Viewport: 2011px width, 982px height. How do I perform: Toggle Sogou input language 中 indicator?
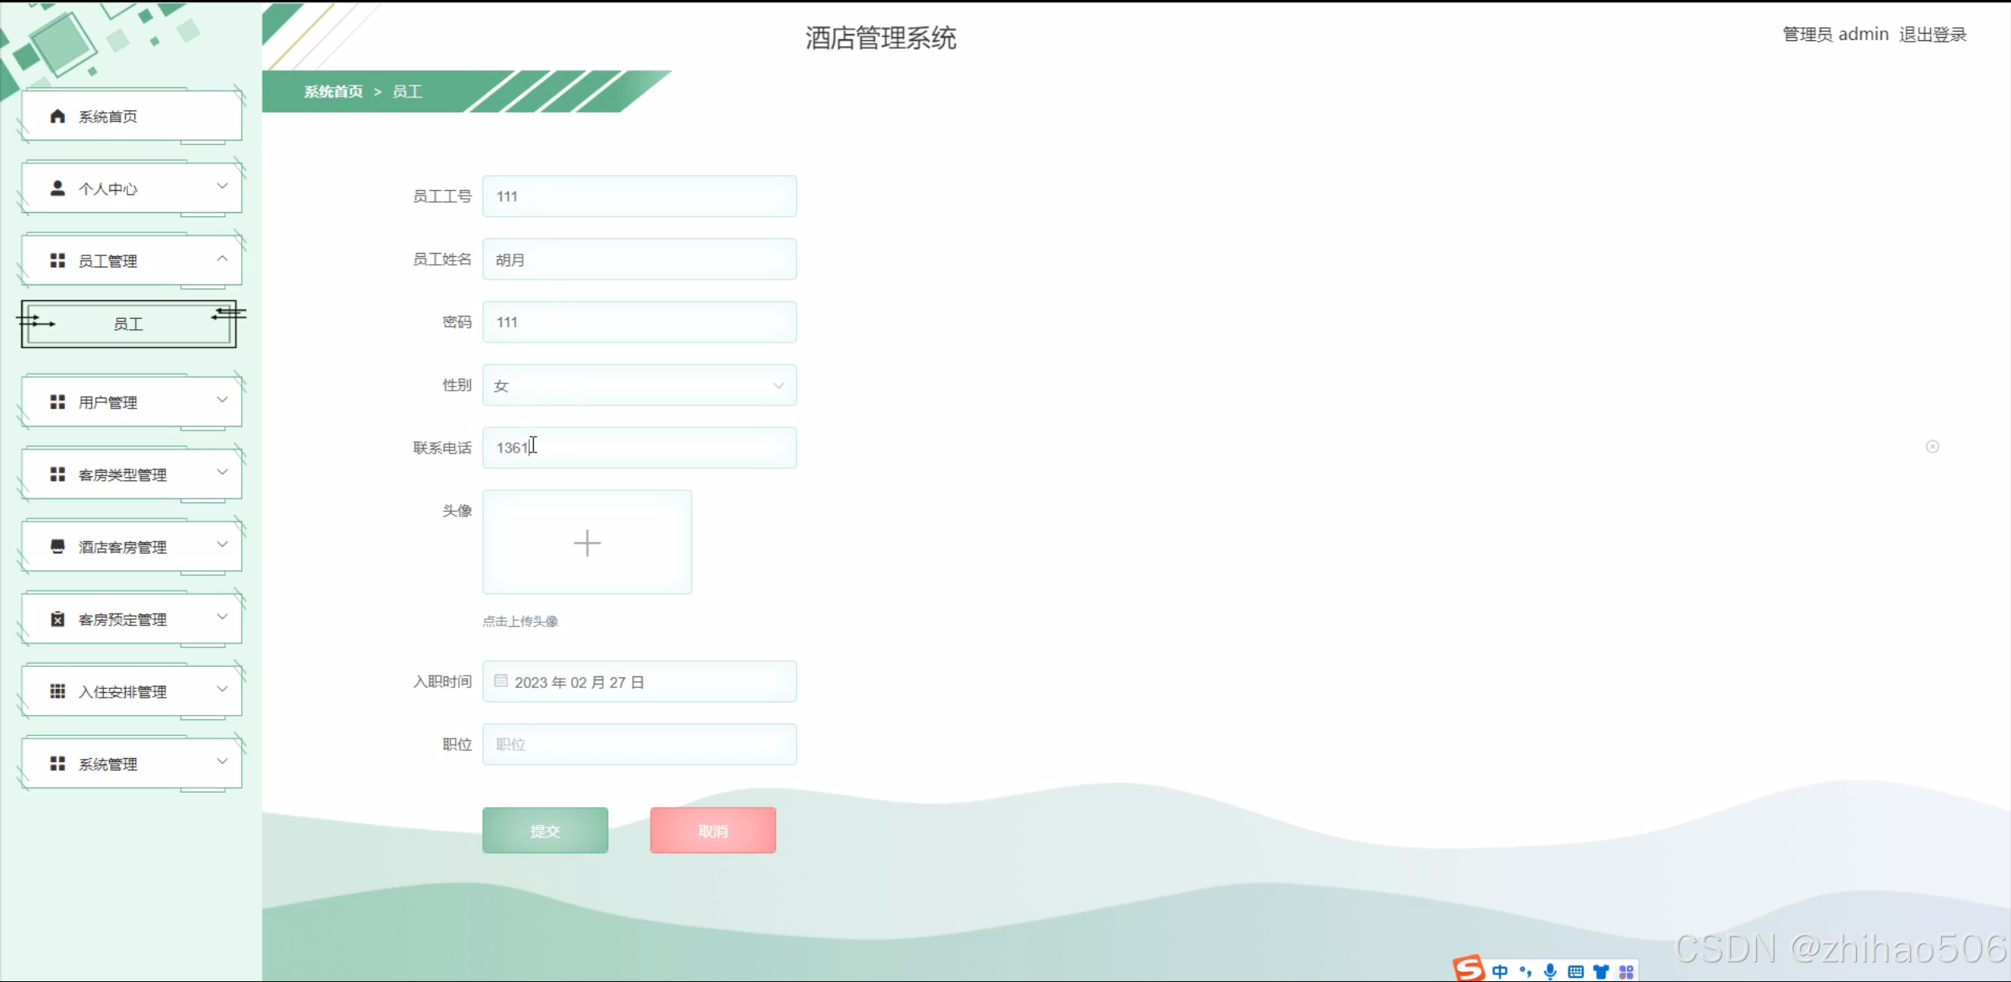tap(1499, 971)
